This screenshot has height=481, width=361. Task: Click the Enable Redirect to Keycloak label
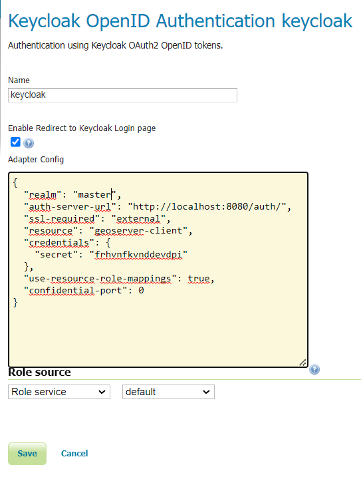point(82,128)
